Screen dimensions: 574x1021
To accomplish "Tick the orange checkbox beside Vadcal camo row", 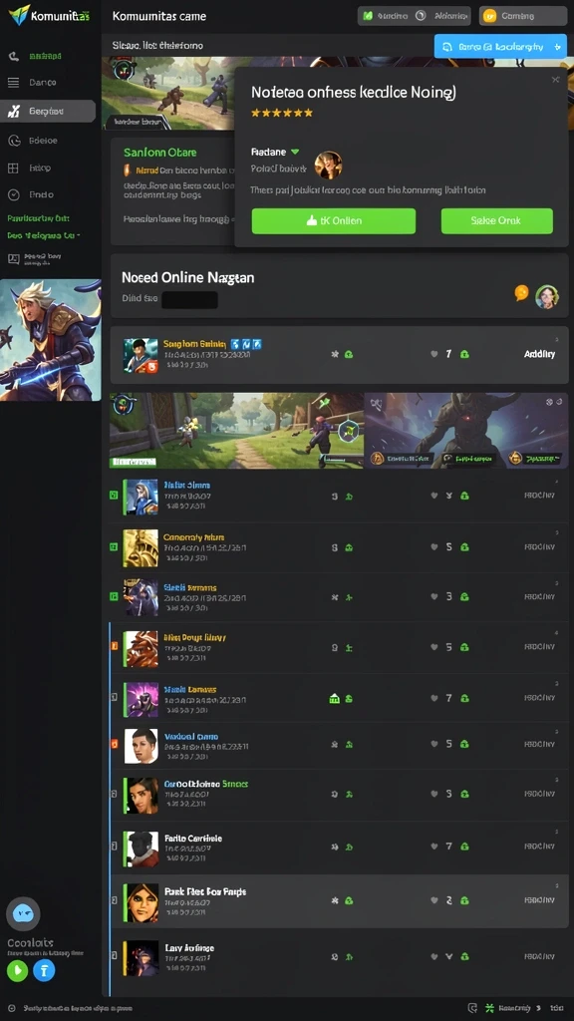I will pyautogui.click(x=114, y=743).
